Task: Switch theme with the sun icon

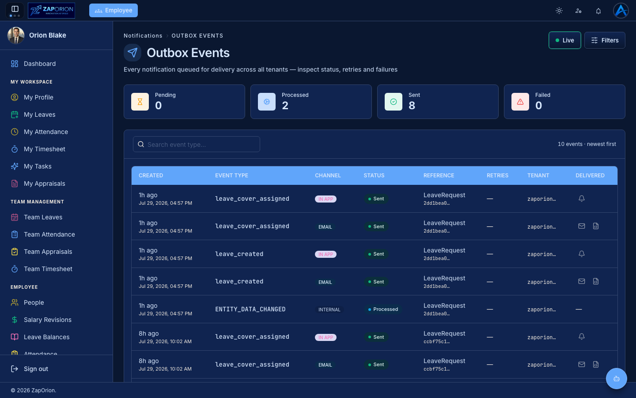Action: 559,11
